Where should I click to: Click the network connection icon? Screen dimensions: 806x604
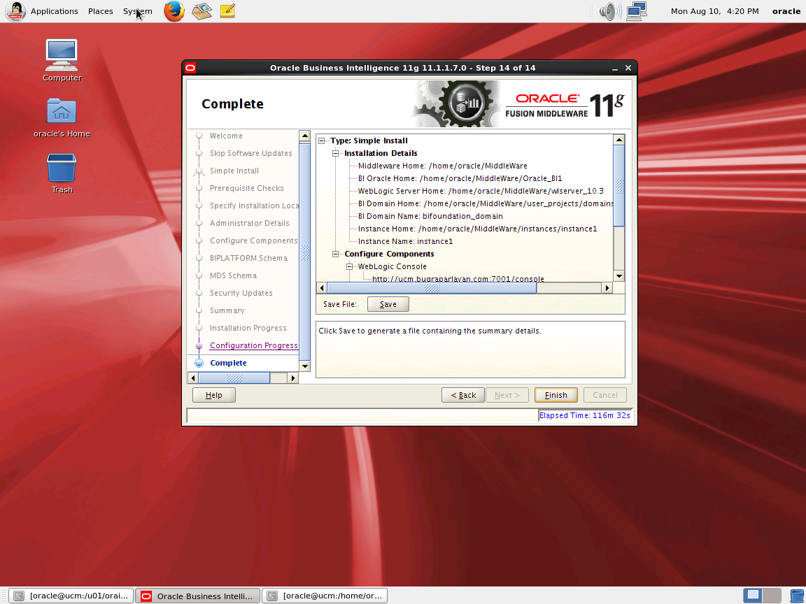coord(637,10)
